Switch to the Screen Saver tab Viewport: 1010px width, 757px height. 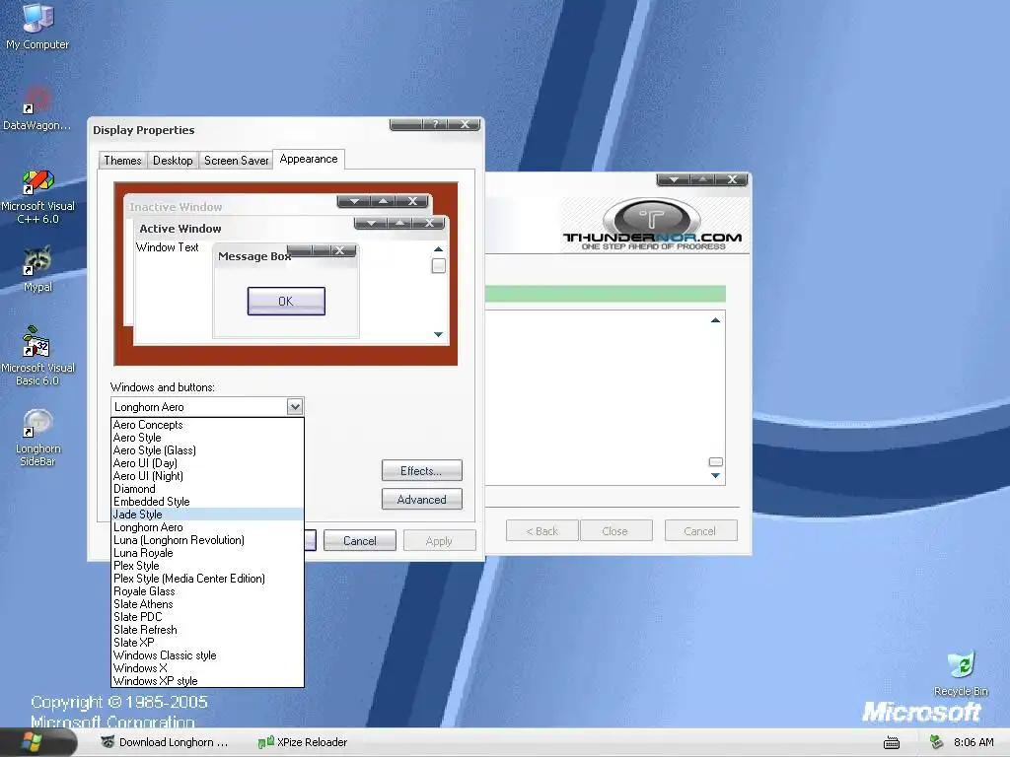[x=236, y=161]
